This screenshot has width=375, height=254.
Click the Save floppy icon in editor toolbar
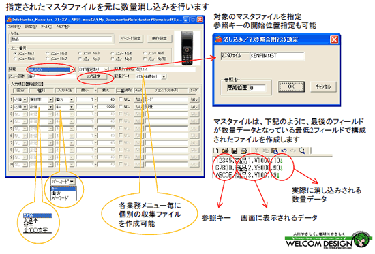235,150
